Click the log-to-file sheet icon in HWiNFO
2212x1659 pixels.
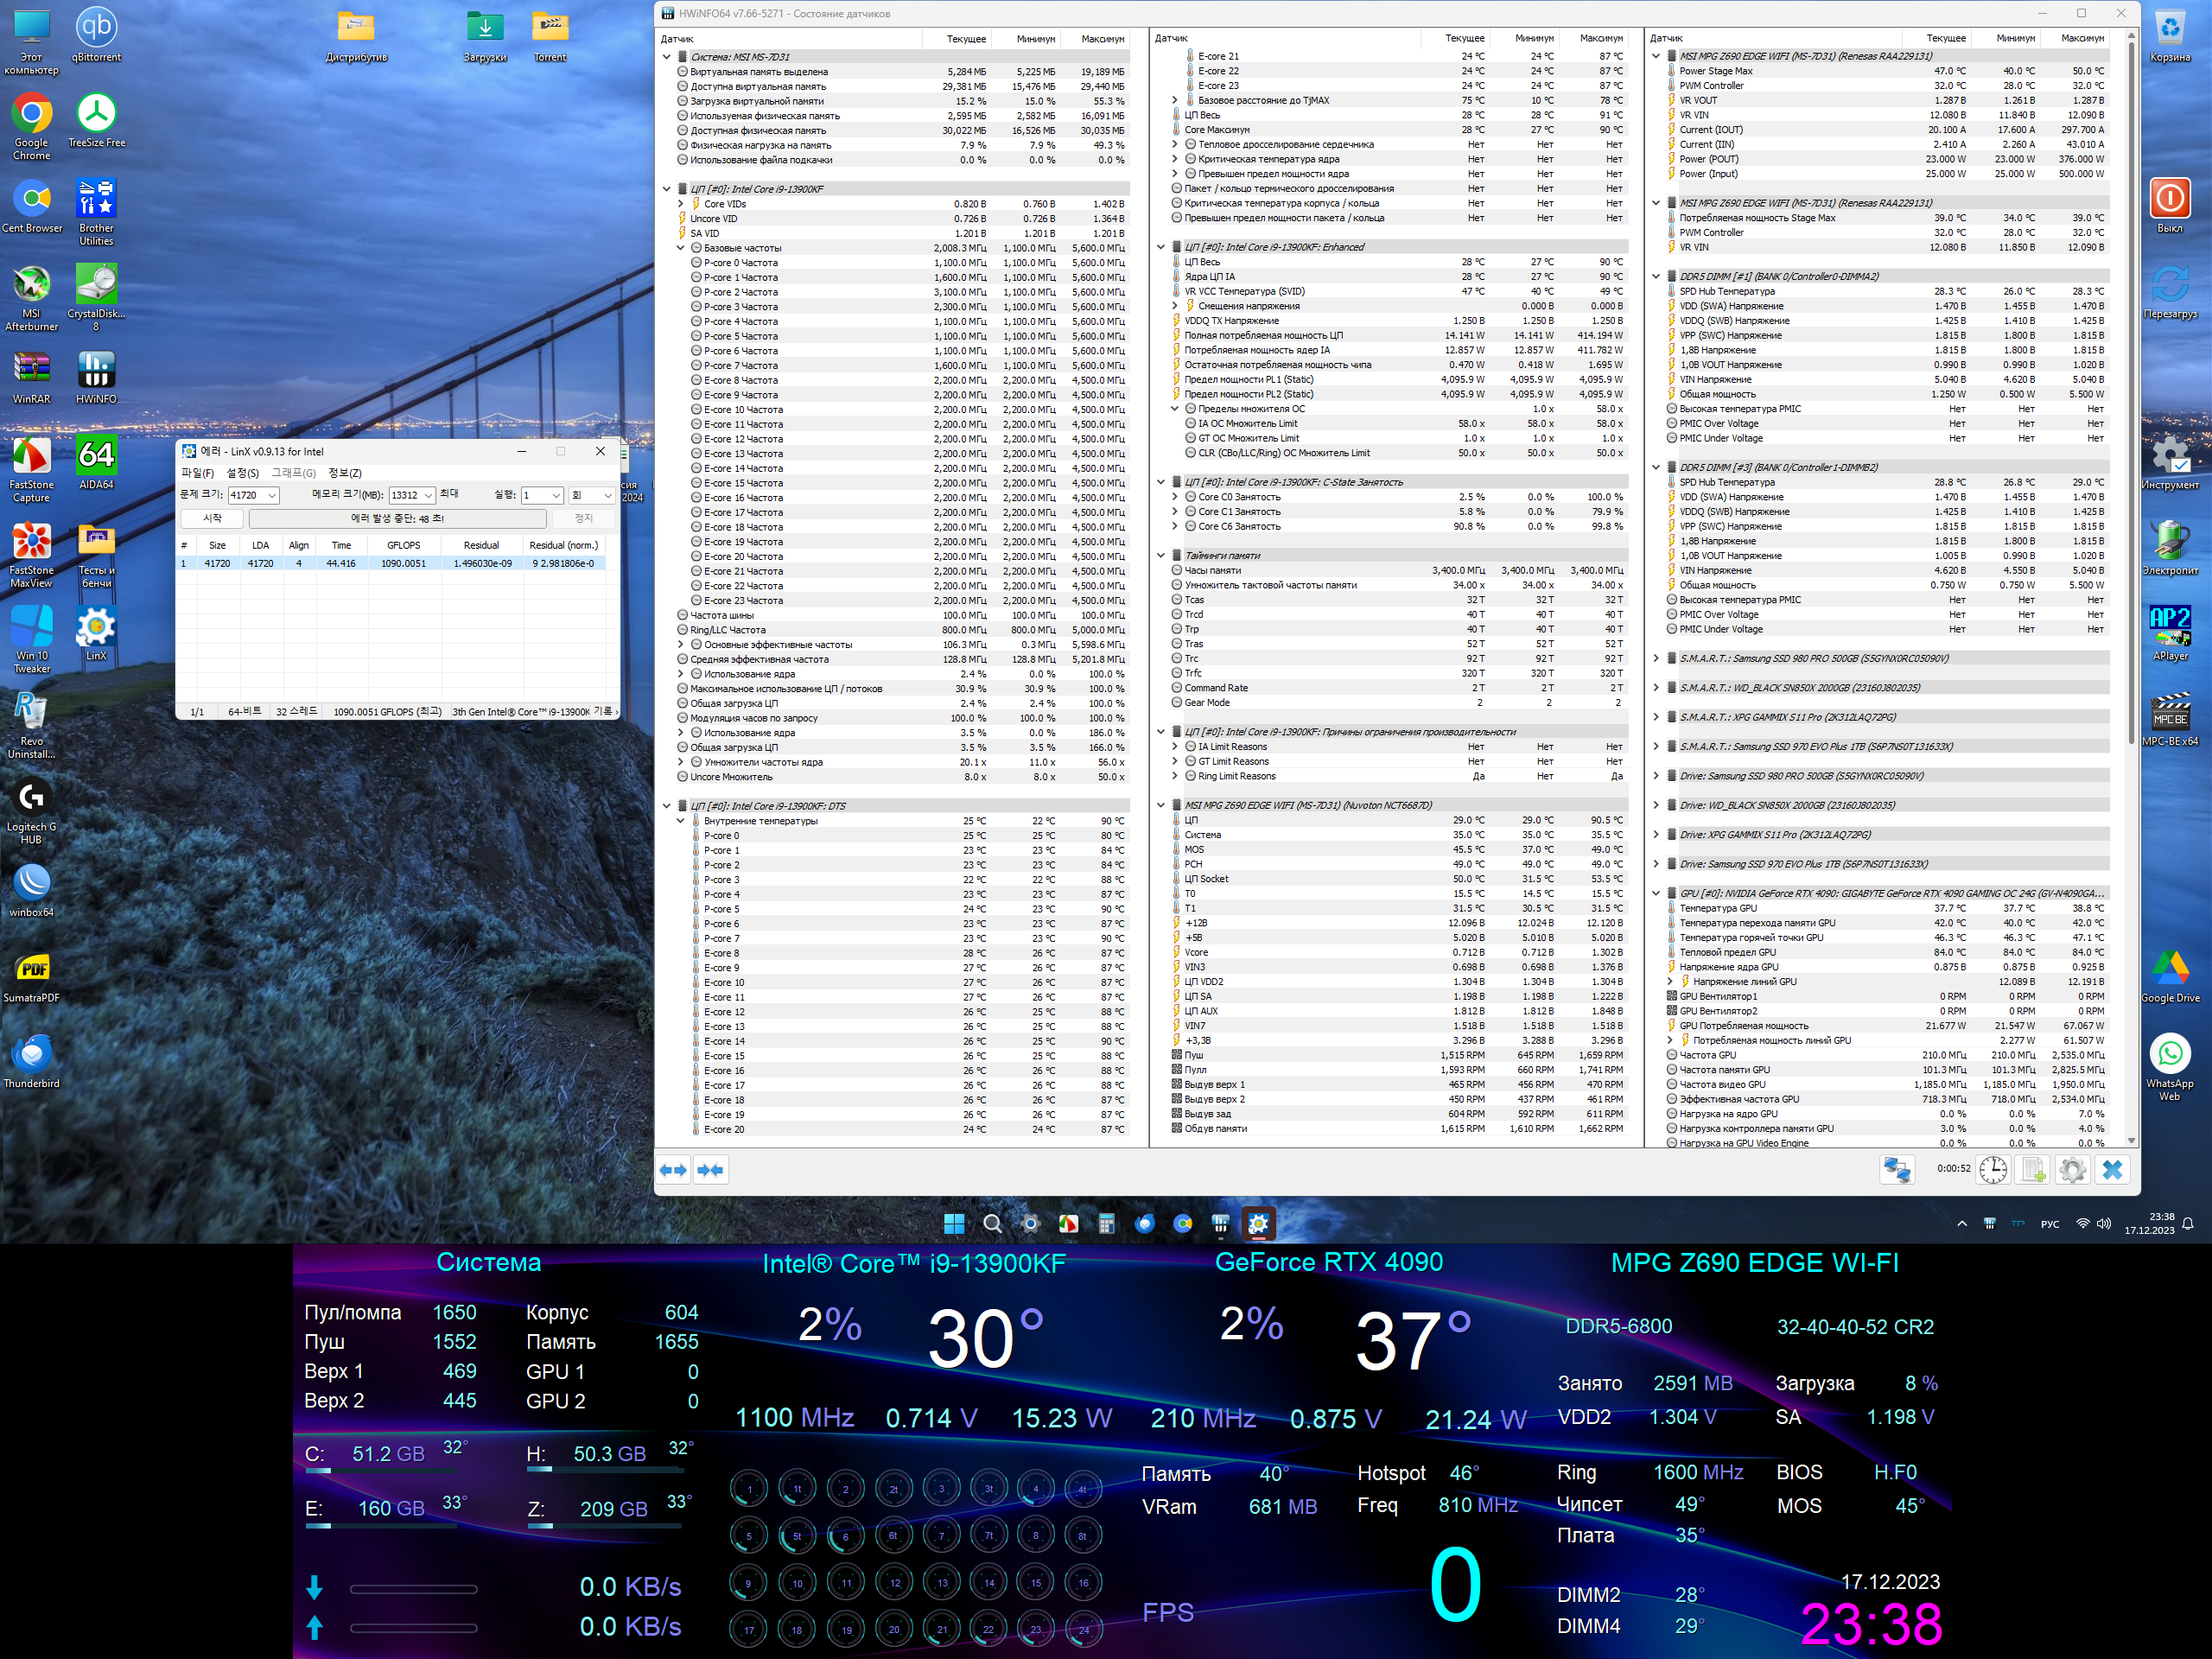(x=2032, y=1170)
